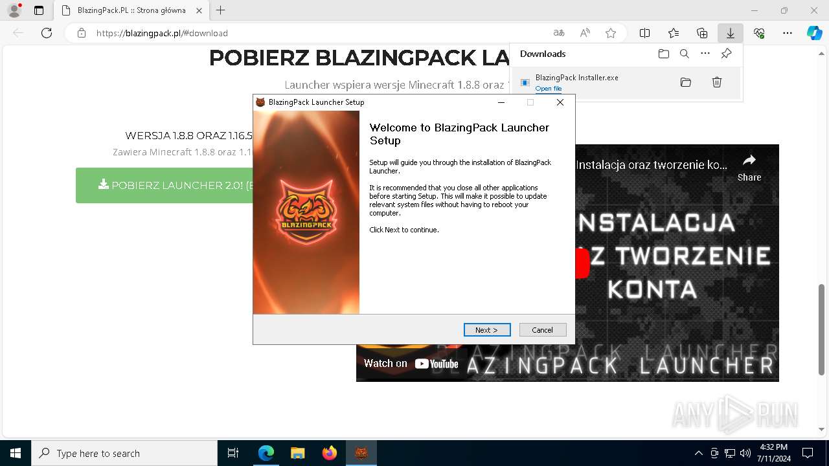This screenshot has height=466, width=829.
Task: Click the taskbar clock showing 4:32 PM
Action: click(x=774, y=453)
